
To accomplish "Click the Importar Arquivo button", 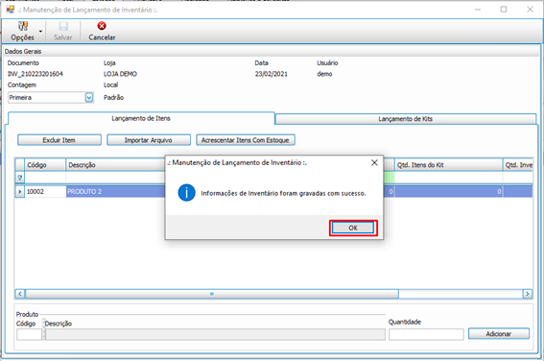I will tap(149, 140).
